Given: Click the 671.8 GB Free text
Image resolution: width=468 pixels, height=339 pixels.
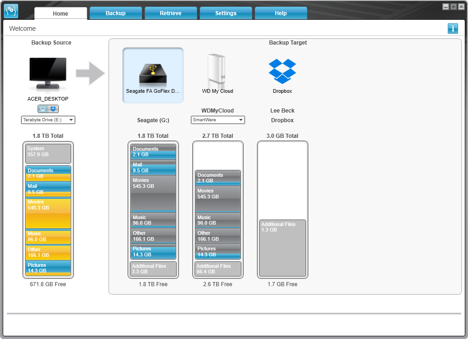Looking at the screenshot, I should click(x=48, y=284).
